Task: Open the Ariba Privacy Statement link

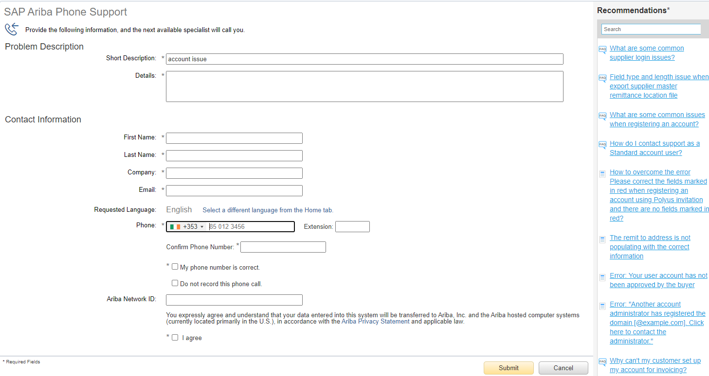Action: coord(375,322)
